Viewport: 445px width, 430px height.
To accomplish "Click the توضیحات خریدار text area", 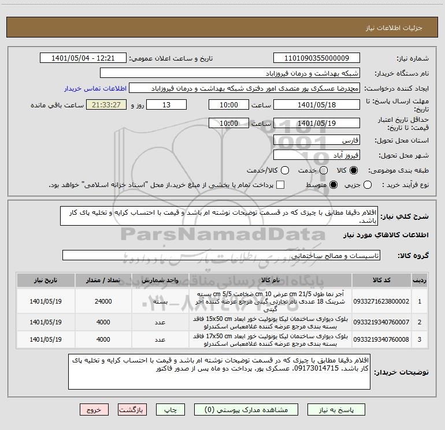I will click(219, 372).
